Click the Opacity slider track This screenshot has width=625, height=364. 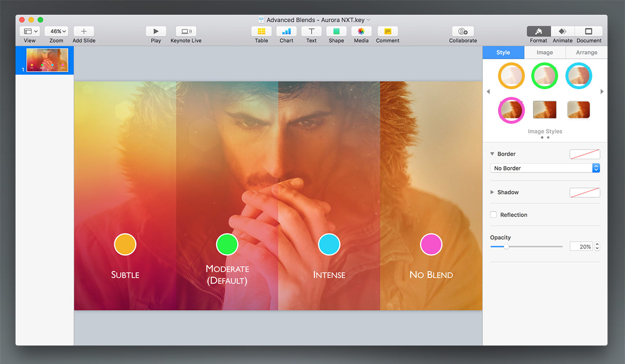[537, 247]
